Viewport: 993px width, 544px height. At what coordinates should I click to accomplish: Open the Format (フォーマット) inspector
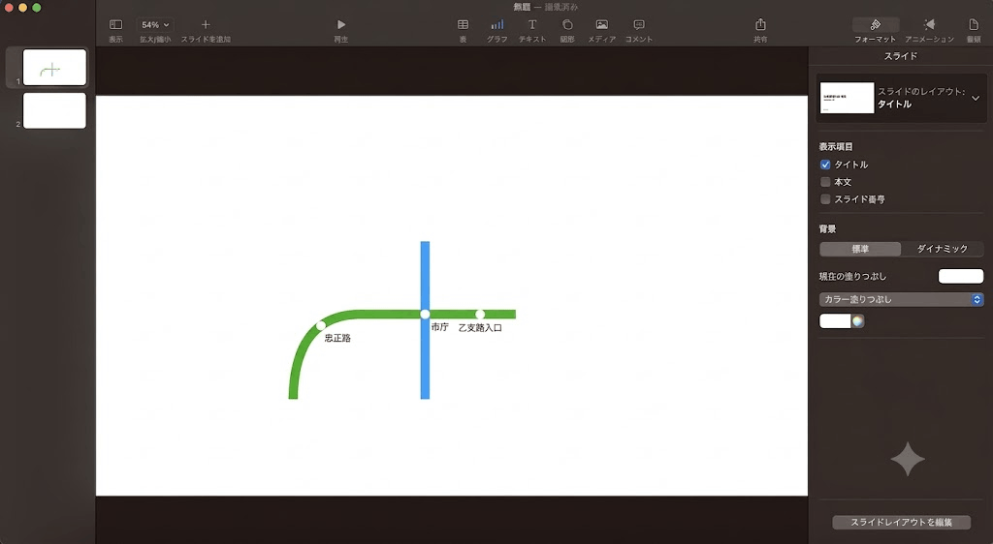pos(876,24)
